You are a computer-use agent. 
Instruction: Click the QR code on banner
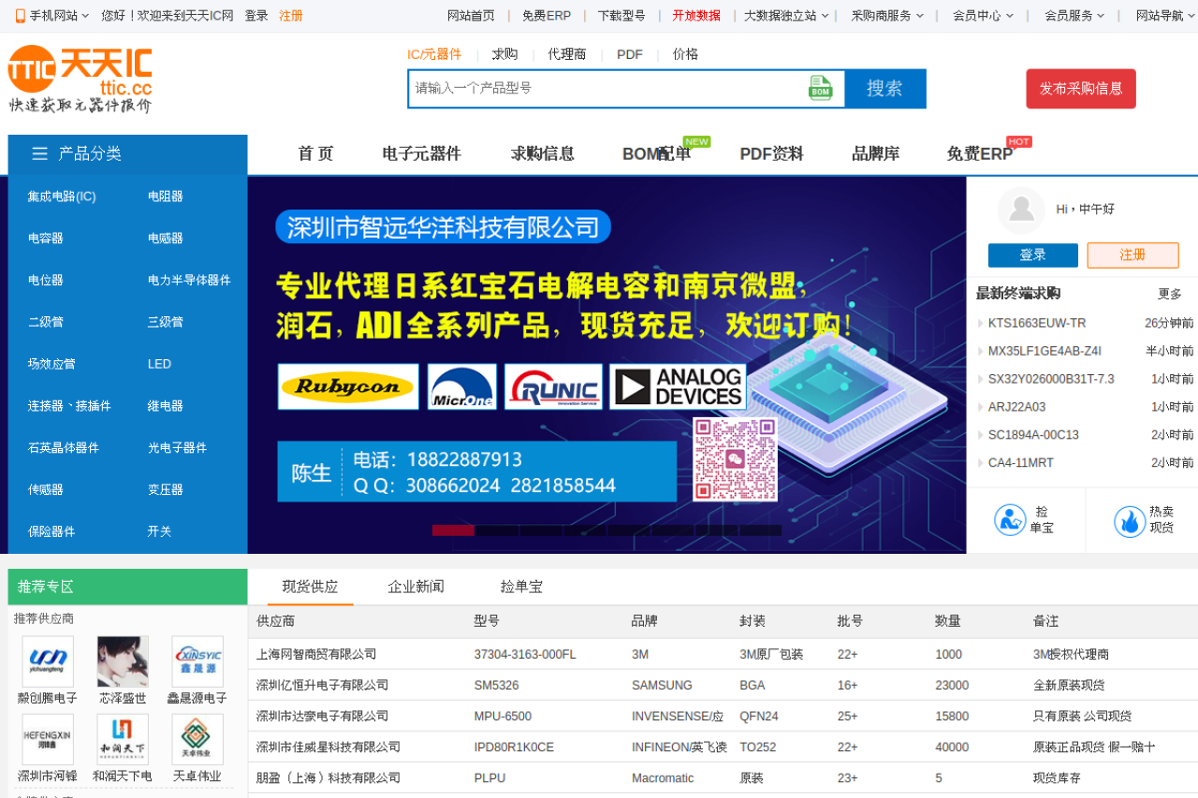tap(735, 458)
